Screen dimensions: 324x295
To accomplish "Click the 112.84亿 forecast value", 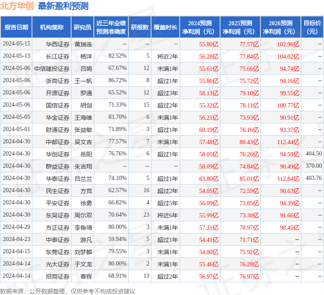I will pos(288,178).
